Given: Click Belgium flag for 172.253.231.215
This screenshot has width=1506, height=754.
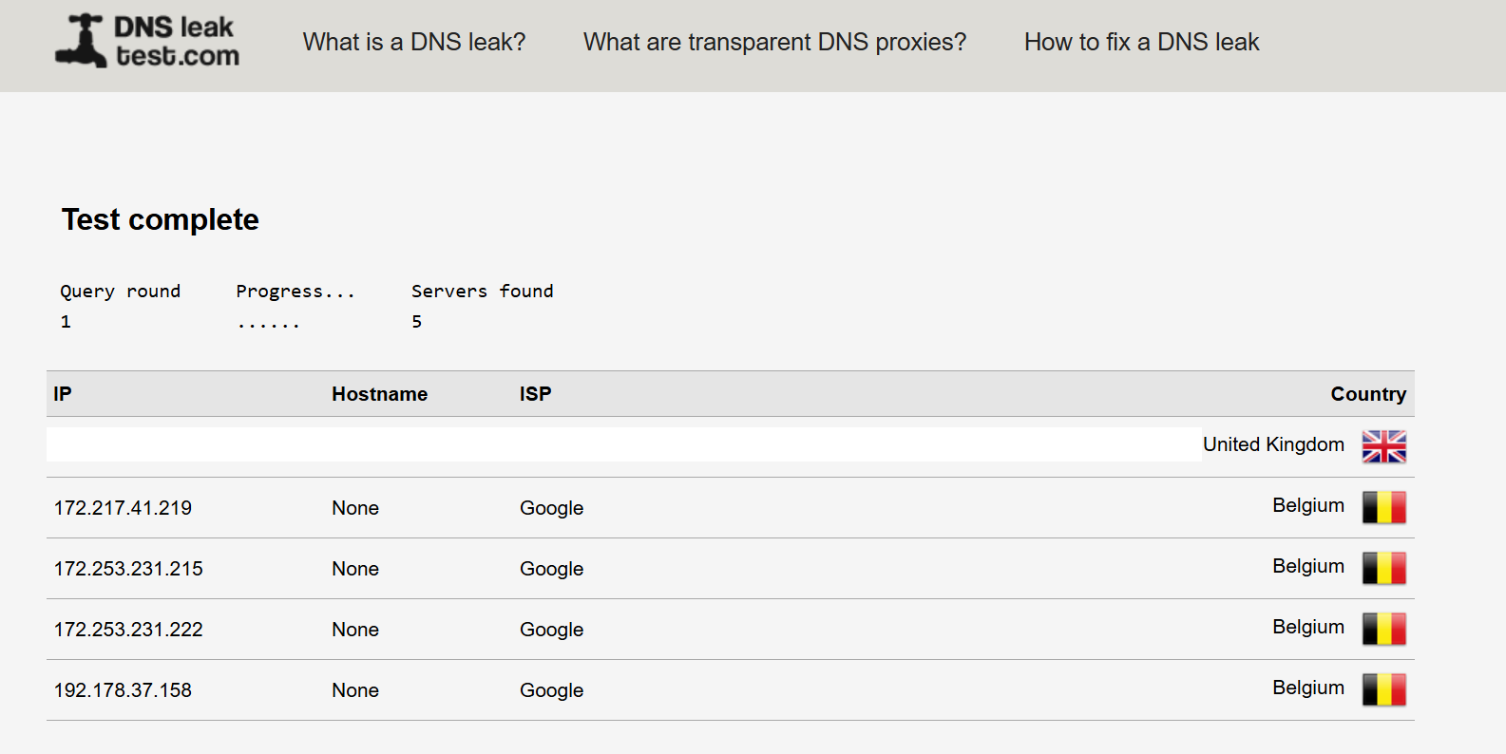Looking at the screenshot, I should (x=1383, y=568).
